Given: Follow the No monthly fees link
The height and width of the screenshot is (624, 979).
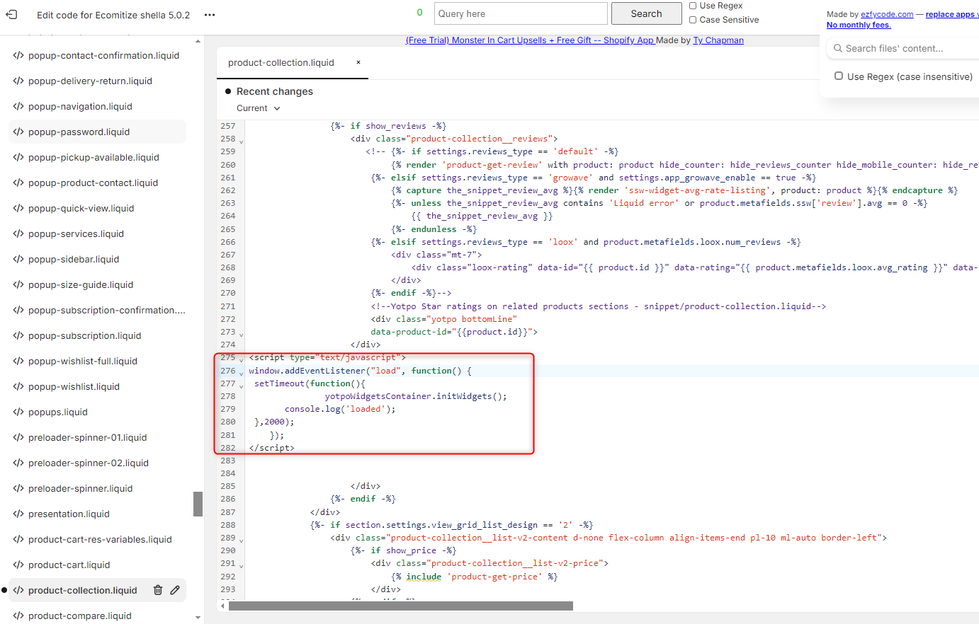Looking at the screenshot, I should 859,25.
